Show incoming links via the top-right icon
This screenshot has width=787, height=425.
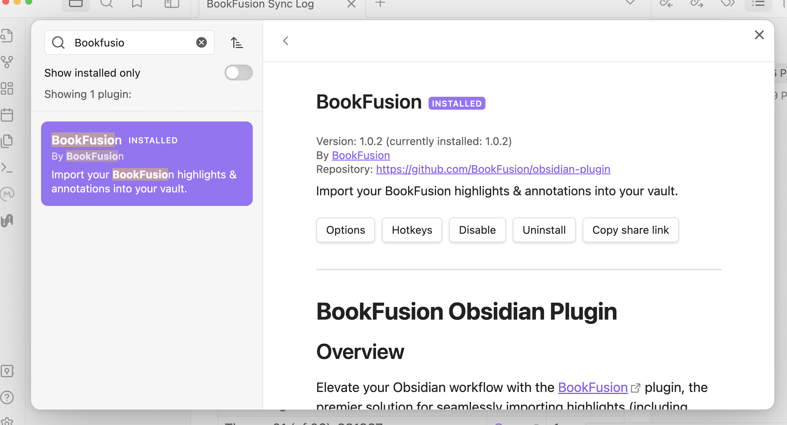point(667,4)
